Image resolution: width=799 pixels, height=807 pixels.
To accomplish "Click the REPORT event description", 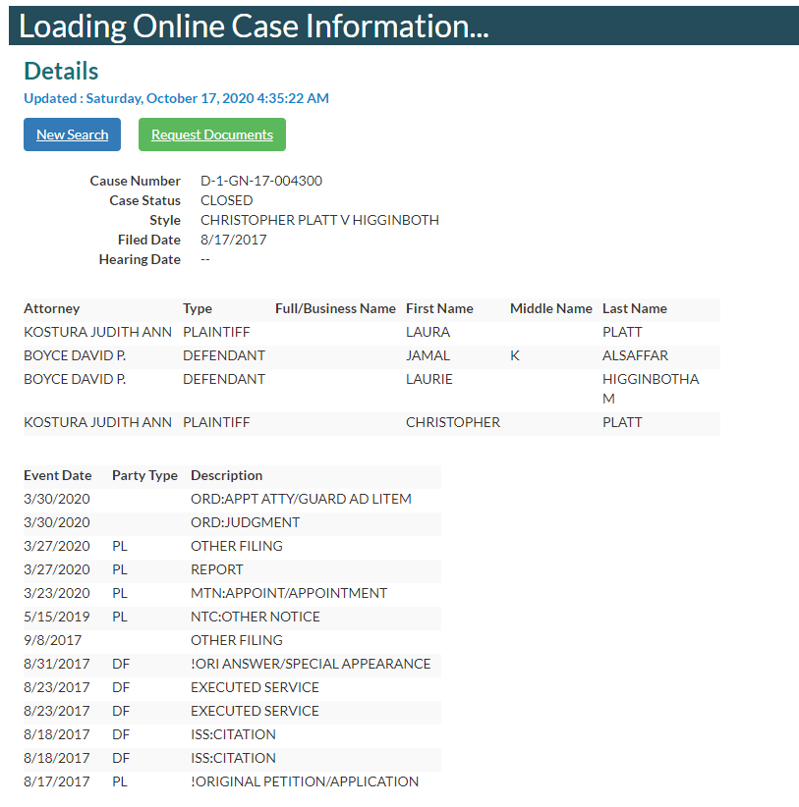I will pyautogui.click(x=216, y=569).
